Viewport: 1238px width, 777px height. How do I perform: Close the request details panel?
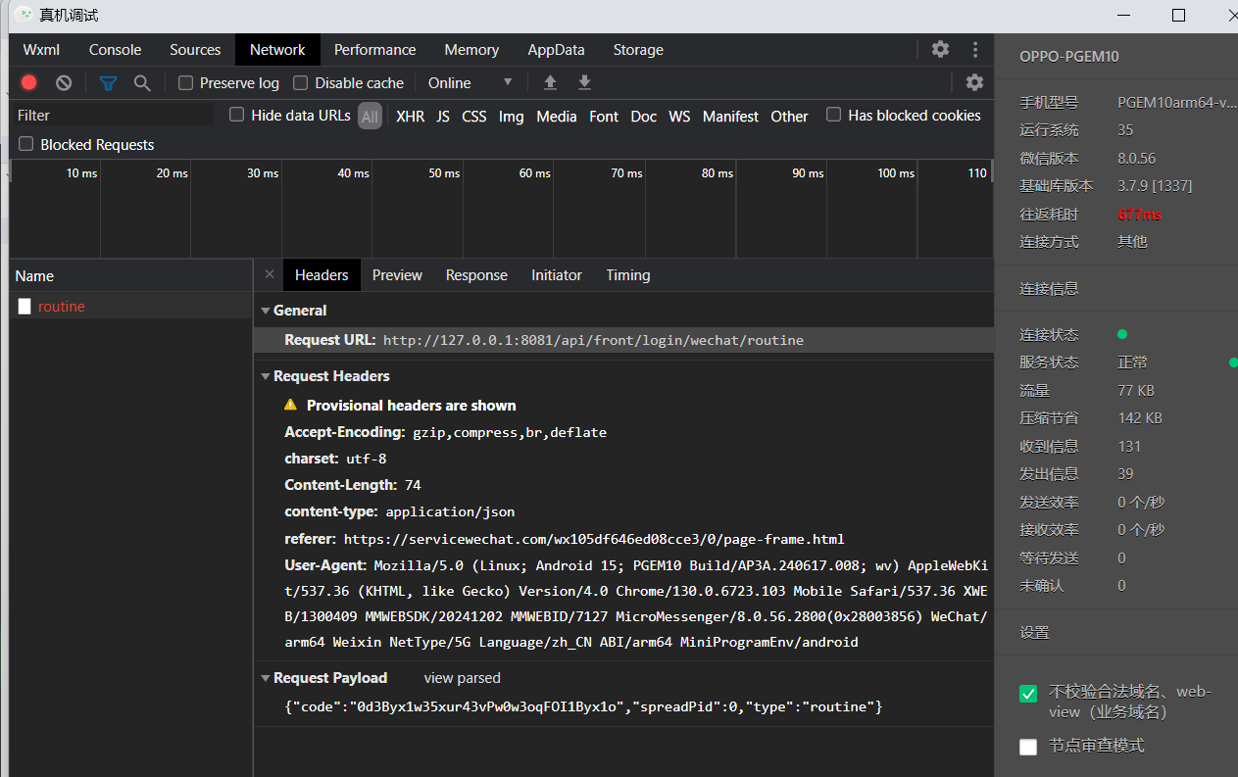[270, 274]
